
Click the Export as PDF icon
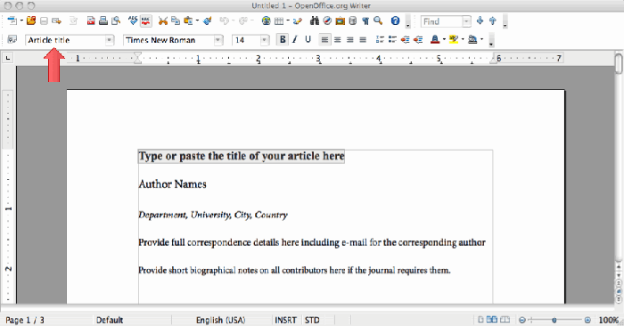[91, 20]
